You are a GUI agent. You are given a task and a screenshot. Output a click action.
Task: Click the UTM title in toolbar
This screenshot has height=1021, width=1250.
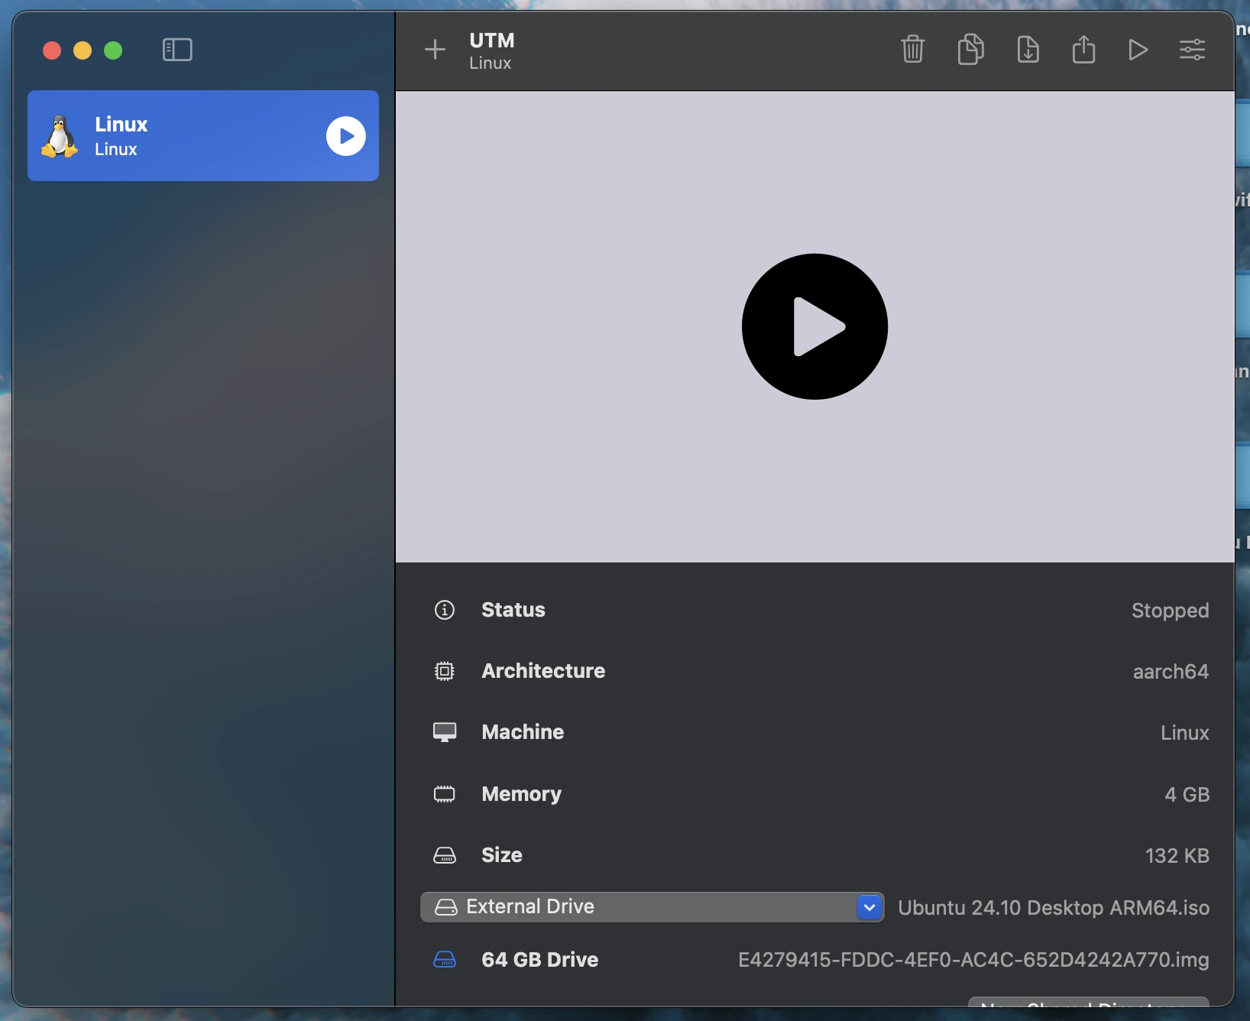point(492,41)
